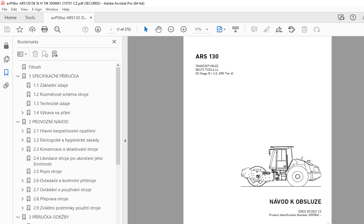Select the highlight text pen tool
The height and width of the screenshot is (224, 364).
pyautogui.click(x=267, y=29)
